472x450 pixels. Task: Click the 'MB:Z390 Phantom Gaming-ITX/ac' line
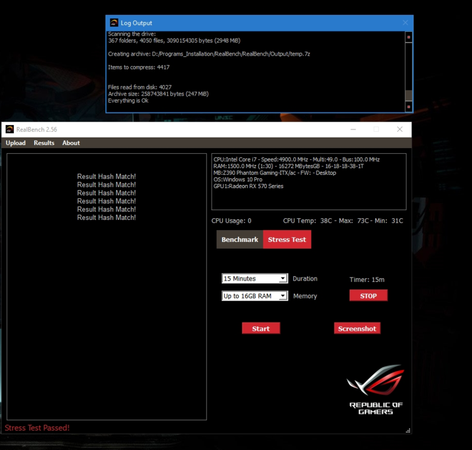click(x=275, y=172)
